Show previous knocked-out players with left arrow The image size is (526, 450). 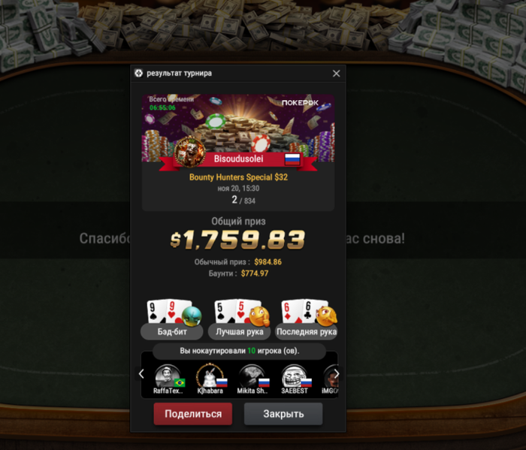[x=141, y=374]
